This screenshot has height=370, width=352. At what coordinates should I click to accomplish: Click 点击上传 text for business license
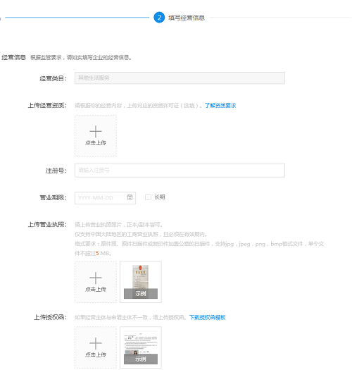(x=96, y=289)
